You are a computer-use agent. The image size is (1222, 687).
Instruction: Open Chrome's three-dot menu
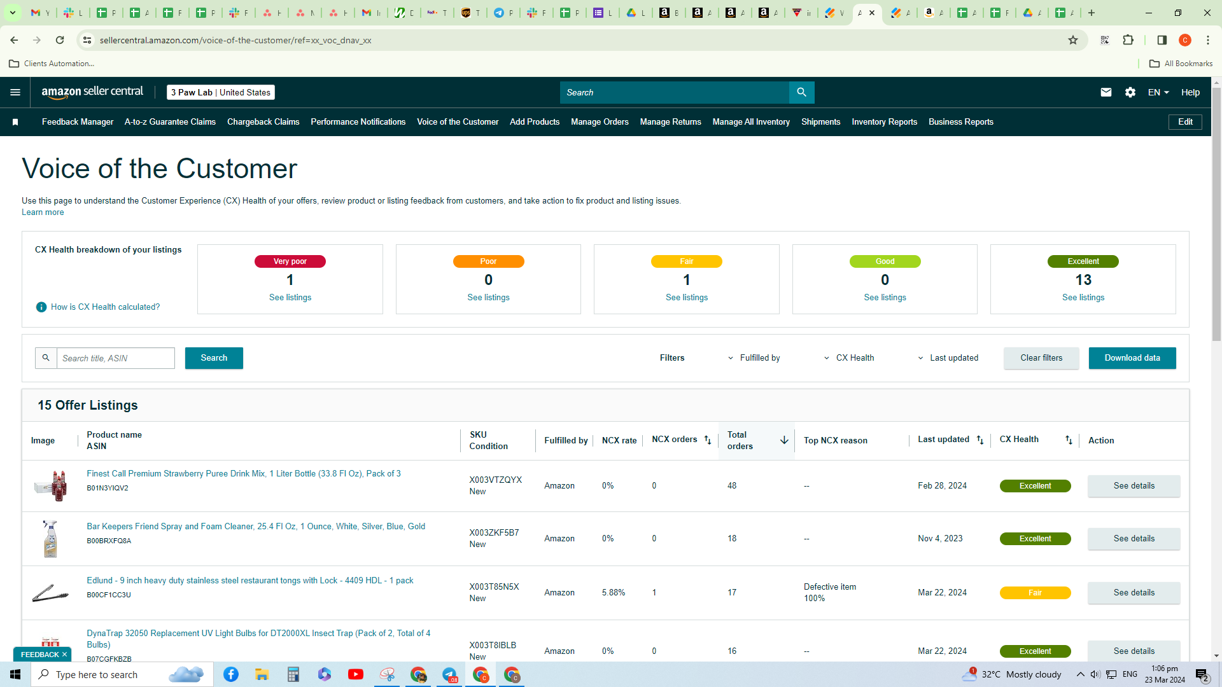[1208, 40]
